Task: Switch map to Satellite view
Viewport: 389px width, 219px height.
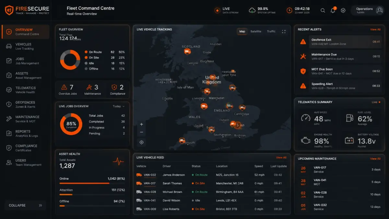Action: point(256,31)
